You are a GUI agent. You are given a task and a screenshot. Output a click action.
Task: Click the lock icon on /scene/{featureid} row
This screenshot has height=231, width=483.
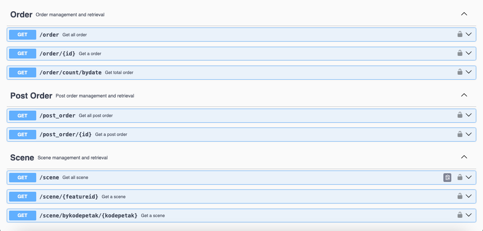pos(460,196)
